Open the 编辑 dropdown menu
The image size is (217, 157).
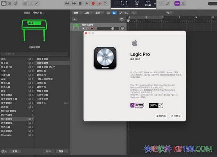(x=77, y=12)
